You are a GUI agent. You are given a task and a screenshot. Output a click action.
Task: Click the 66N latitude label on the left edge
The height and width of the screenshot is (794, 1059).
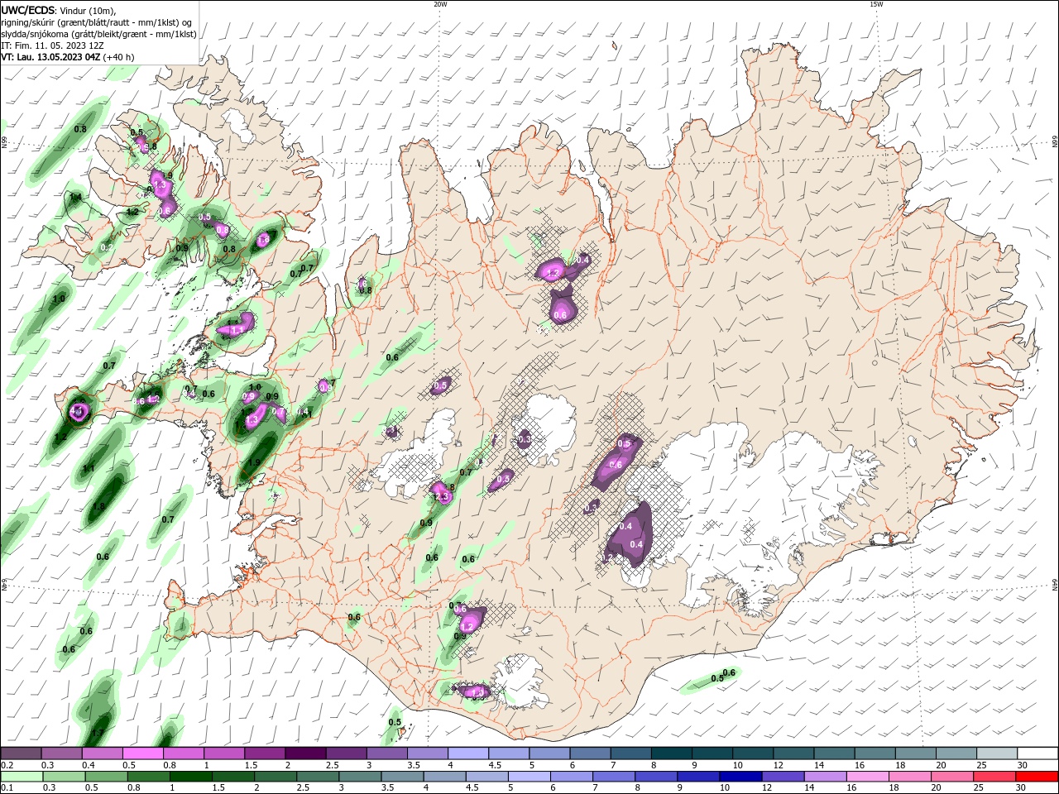[x=3, y=142]
